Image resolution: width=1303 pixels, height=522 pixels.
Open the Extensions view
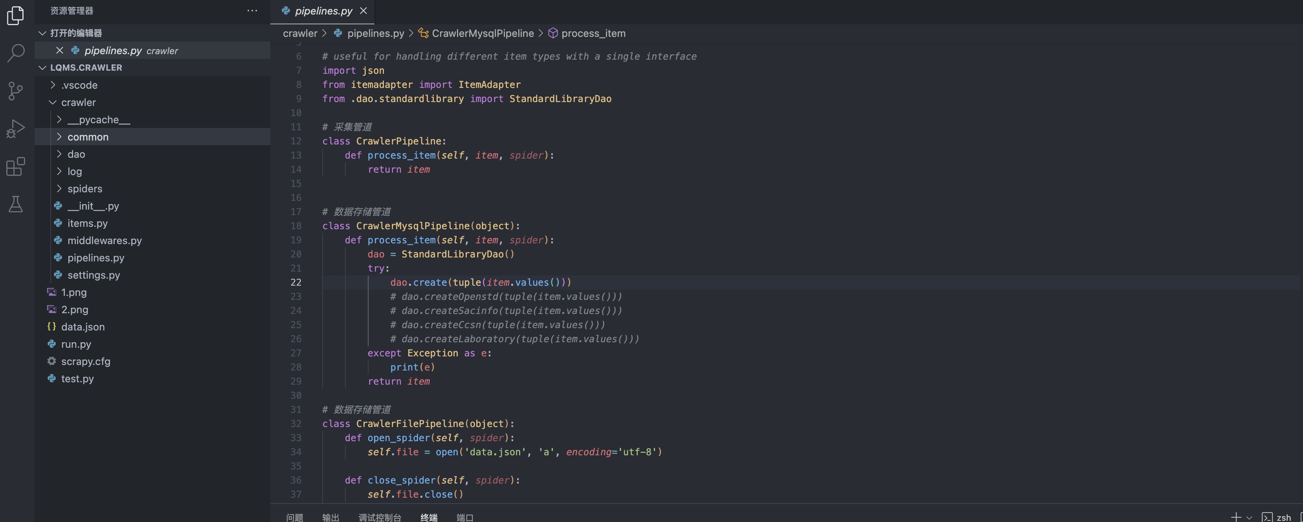tap(16, 166)
